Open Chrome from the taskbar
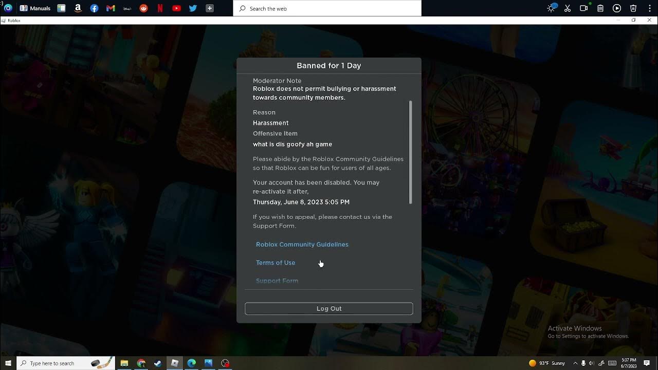Viewport: 658px width, 370px height. coord(141,363)
